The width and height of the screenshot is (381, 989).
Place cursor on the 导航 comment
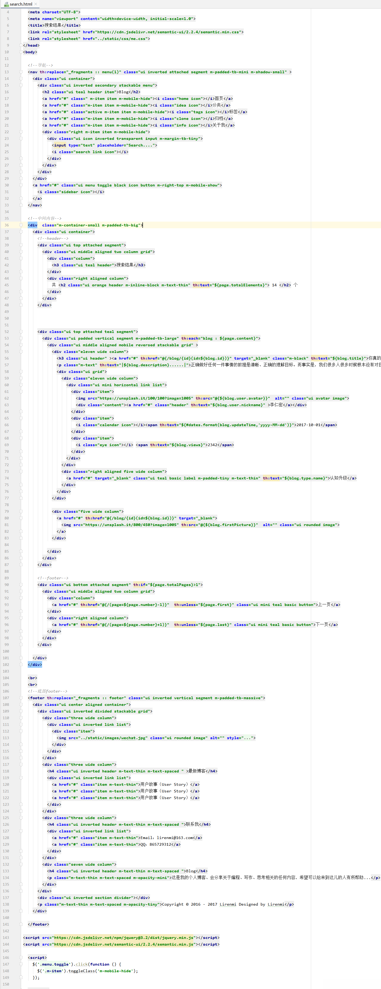(40, 65)
